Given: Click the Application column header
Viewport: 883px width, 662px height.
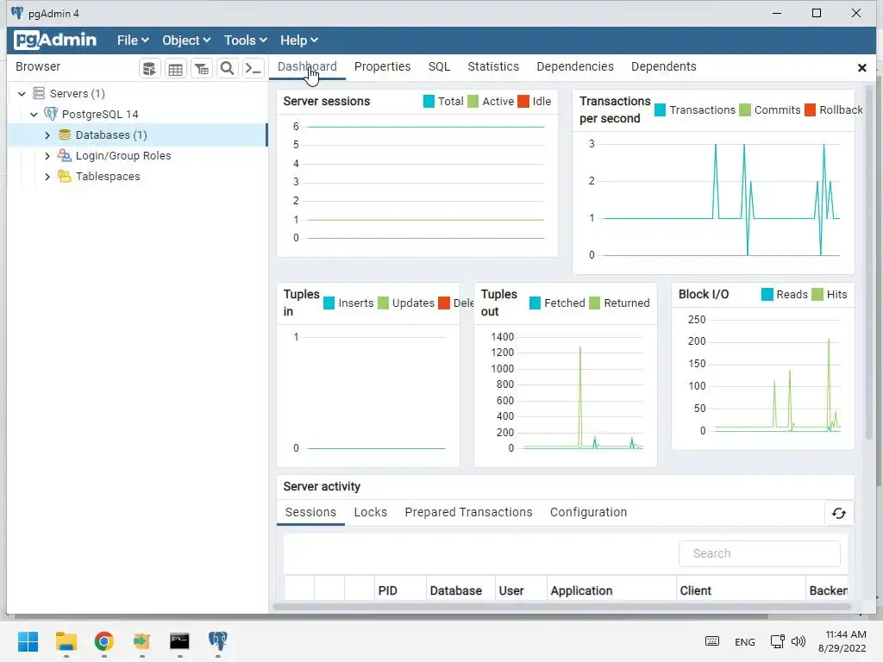Looking at the screenshot, I should tap(611, 590).
